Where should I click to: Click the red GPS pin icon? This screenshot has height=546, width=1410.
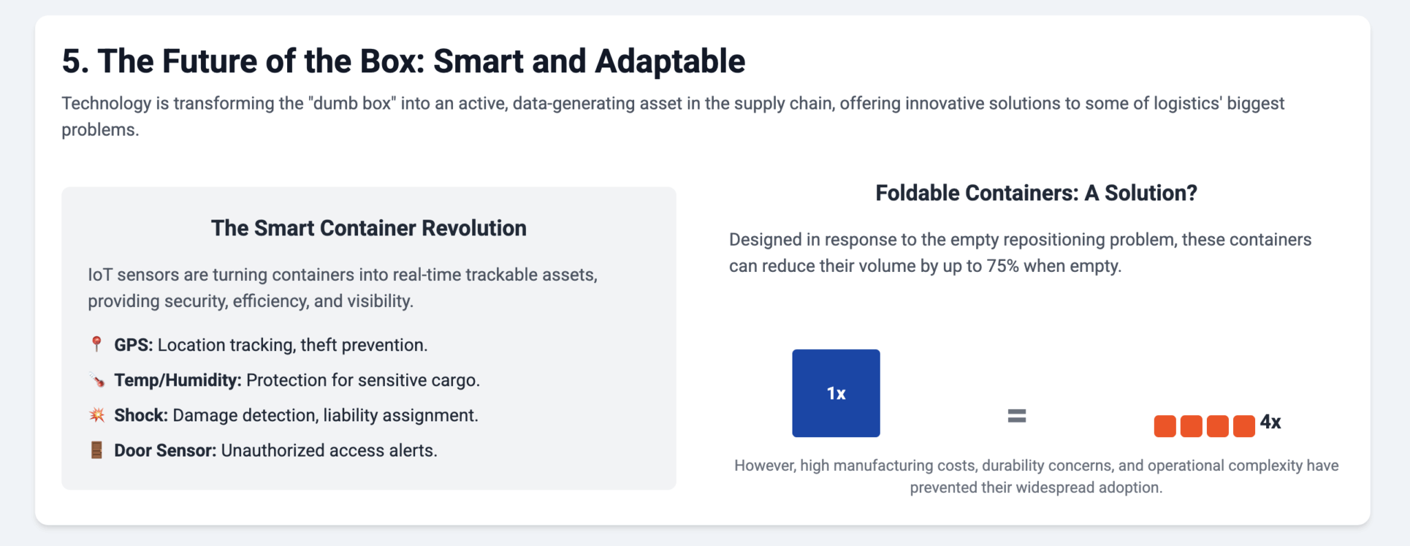[96, 344]
